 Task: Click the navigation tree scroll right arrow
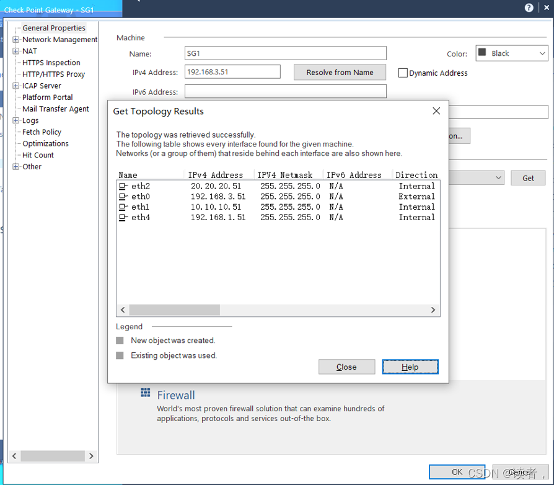pyautogui.click(x=91, y=456)
